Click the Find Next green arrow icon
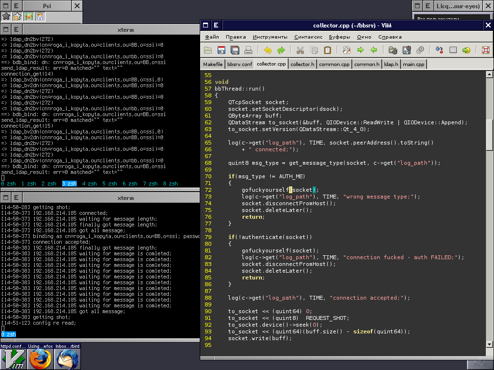 click(x=360, y=50)
